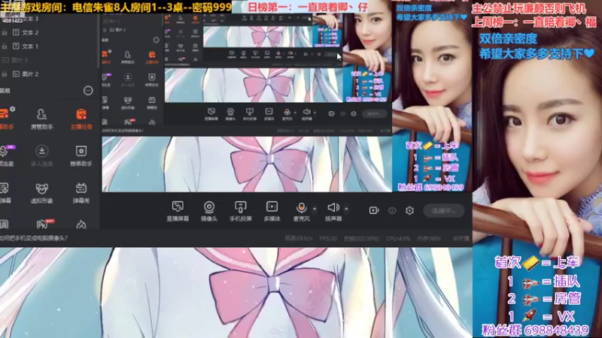Click the 丢帧 dropped frames readout
This screenshot has width=602, height=338.
(x=361, y=238)
